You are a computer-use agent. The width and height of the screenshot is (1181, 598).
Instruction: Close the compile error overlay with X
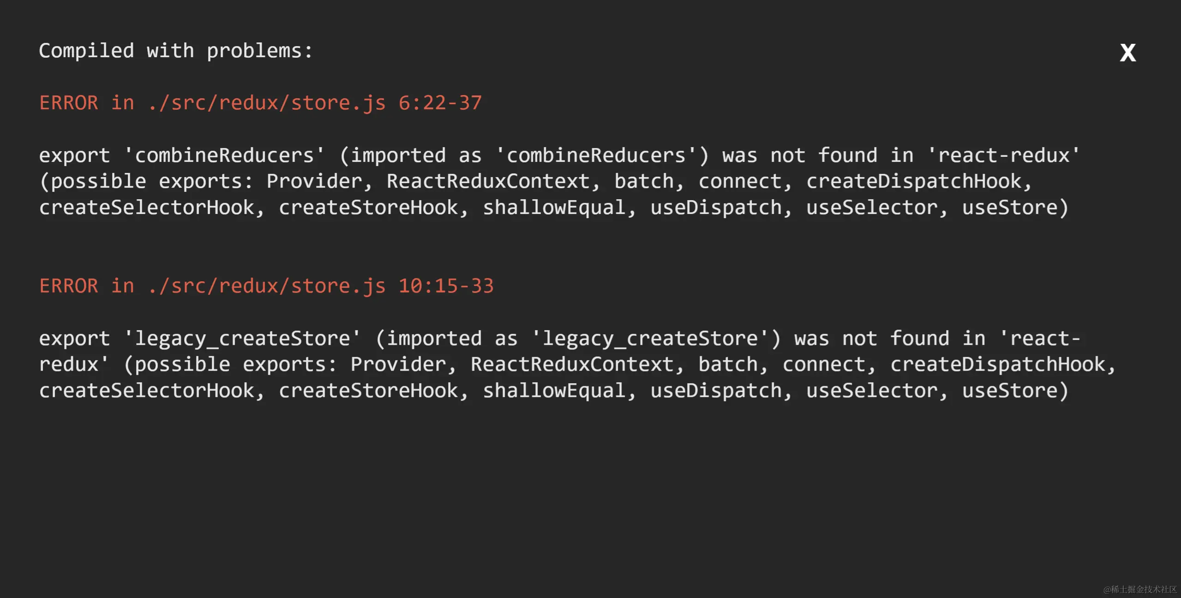(x=1127, y=53)
